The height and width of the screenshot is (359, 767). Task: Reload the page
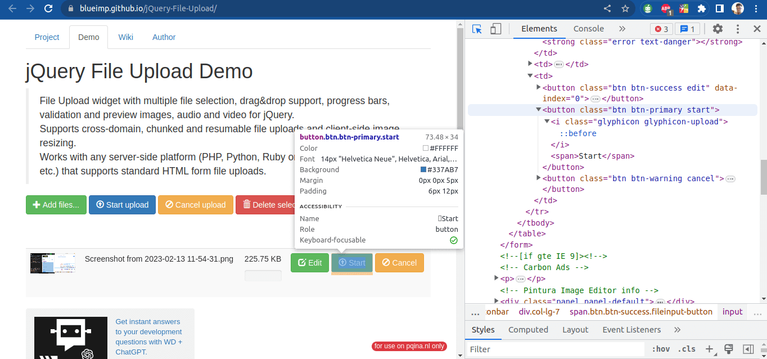pyautogui.click(x=48, y=8)
